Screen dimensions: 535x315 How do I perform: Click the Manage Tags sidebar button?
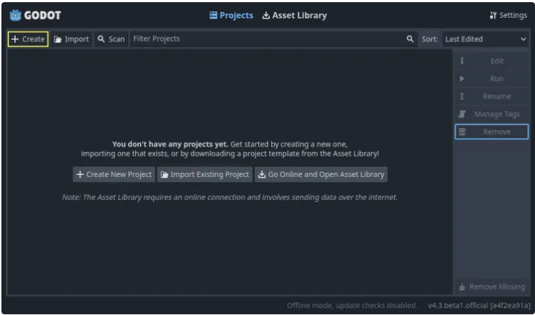[491, 114]
